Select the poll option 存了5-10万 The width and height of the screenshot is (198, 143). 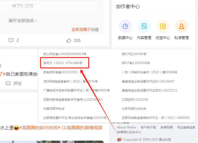(x=49, y=6)
